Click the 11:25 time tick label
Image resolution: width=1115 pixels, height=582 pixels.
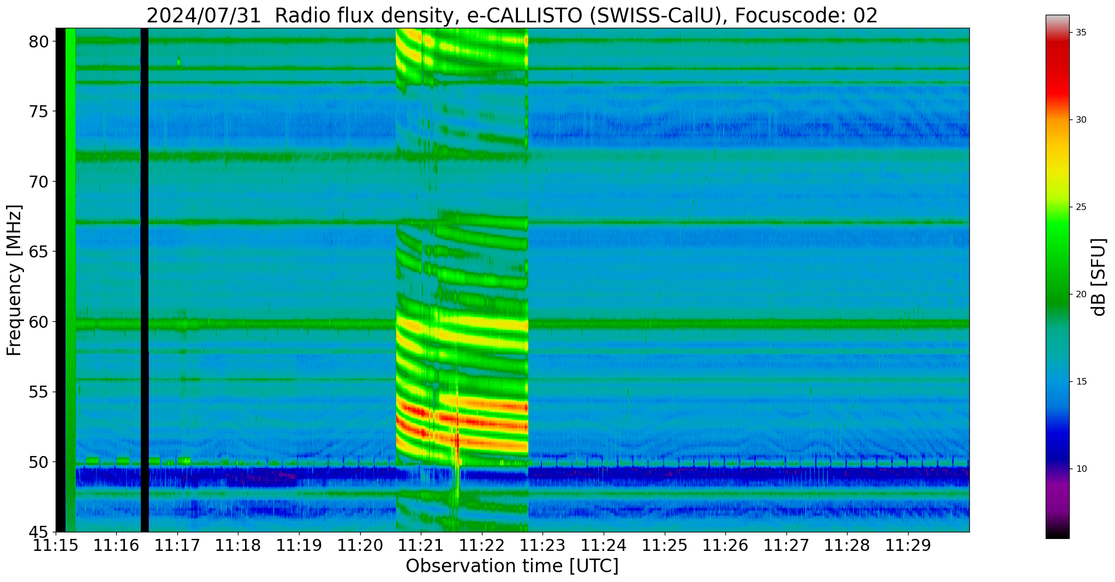tap(664, 545)
